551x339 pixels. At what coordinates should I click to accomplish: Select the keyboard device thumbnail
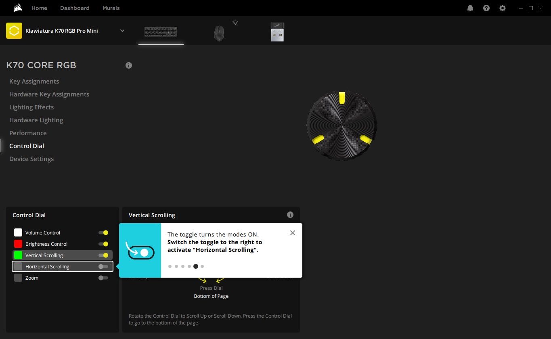(161, 31)
